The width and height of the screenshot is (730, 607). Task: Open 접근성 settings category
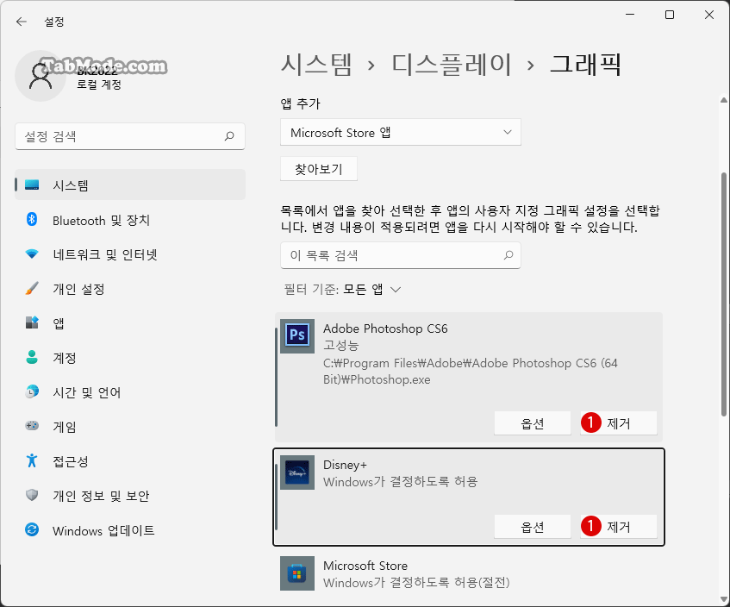130,461
